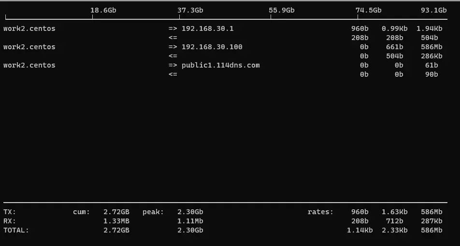Click work2.centos in the public1.114dns.com row

29,65
